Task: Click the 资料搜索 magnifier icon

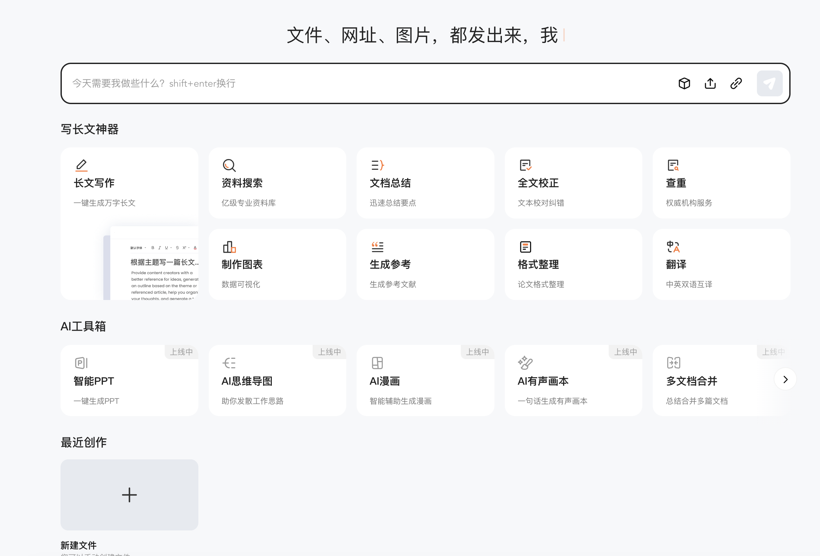Action: [x=229, y=166]
